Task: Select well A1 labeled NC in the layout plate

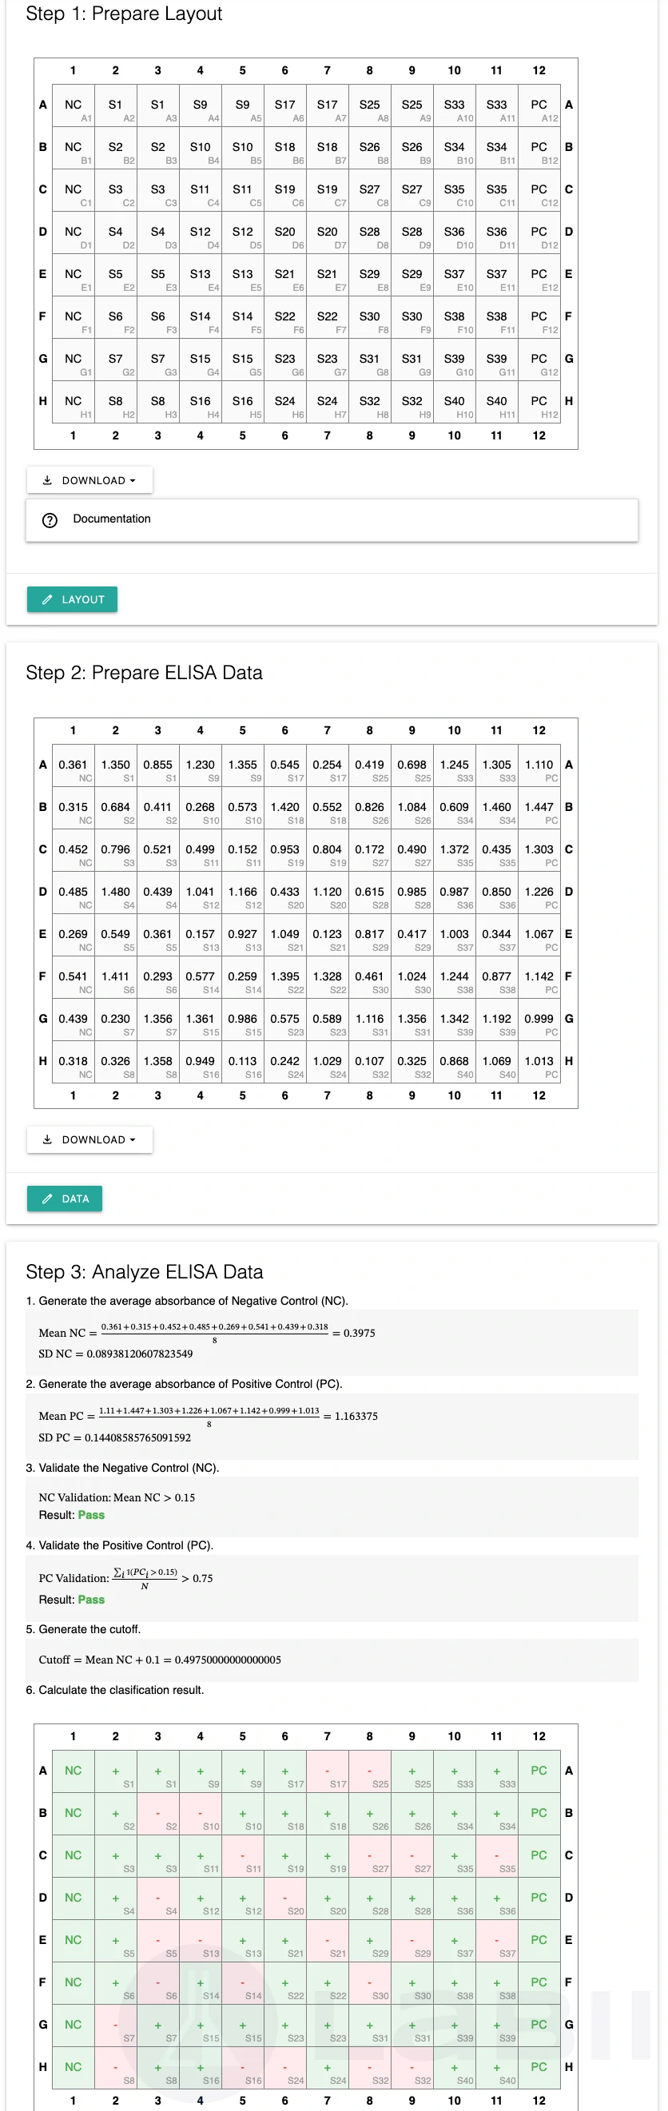Action: (72, 105)
